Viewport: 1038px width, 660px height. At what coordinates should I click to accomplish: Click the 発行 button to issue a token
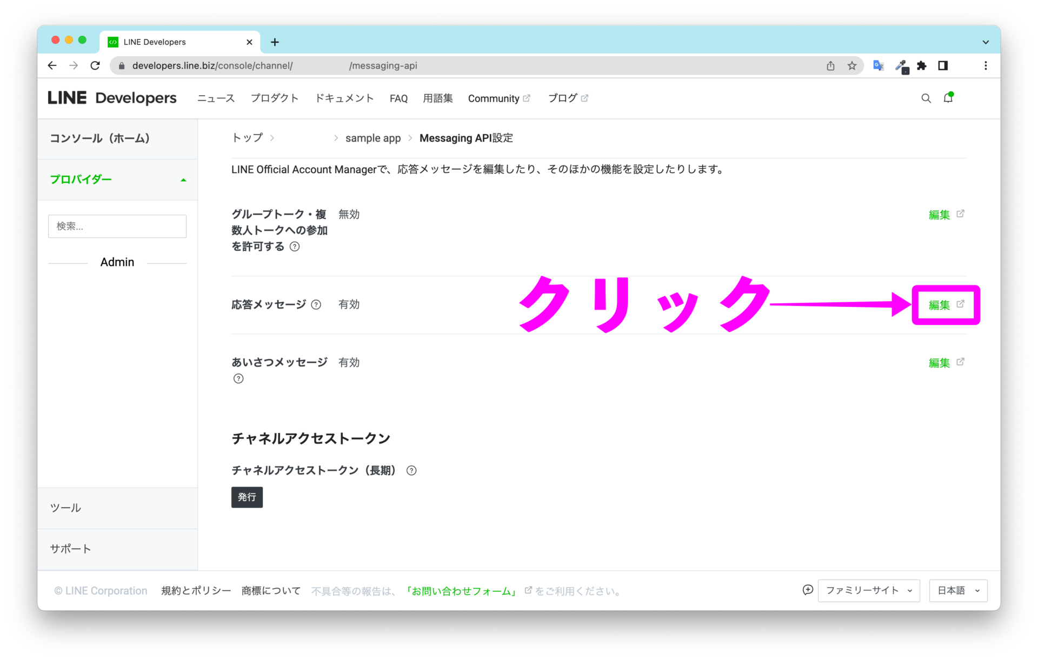pos(247,497)
